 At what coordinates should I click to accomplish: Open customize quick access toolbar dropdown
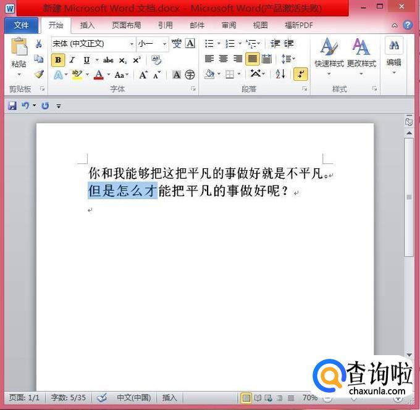pyautogui.click(x=59, y=106)
